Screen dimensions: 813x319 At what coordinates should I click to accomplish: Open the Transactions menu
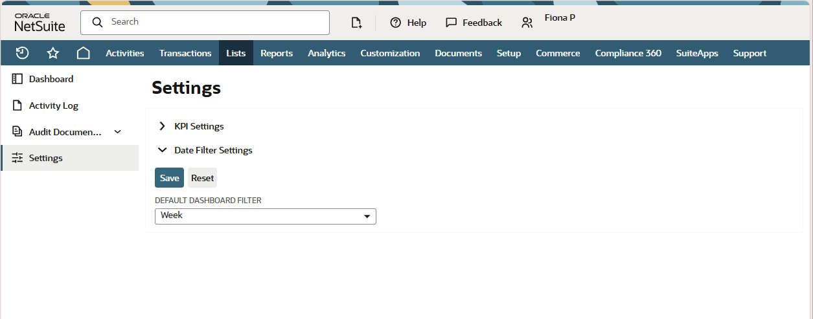point(185,53)
